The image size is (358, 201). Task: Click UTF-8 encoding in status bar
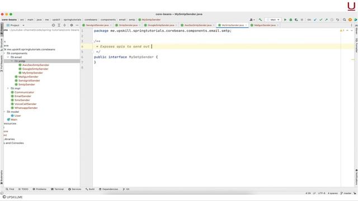[x=322, y=193]
